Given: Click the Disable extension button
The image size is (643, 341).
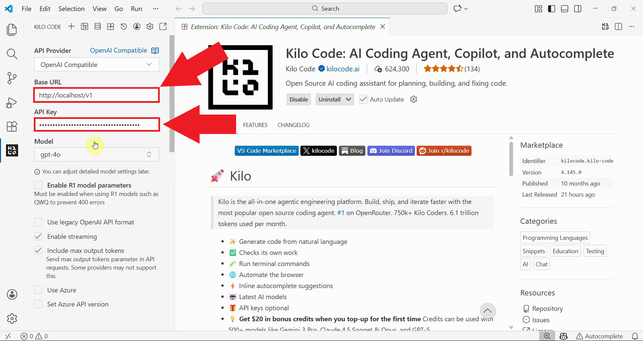Looking at the screenshot, I should [x=298, y=99].
